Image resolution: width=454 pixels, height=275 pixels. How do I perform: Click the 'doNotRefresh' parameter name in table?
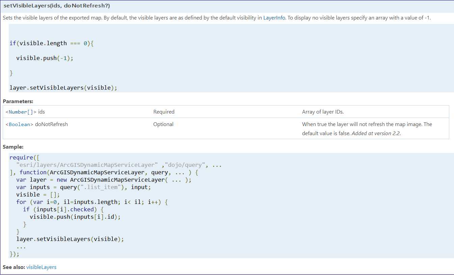coord(51,124)
